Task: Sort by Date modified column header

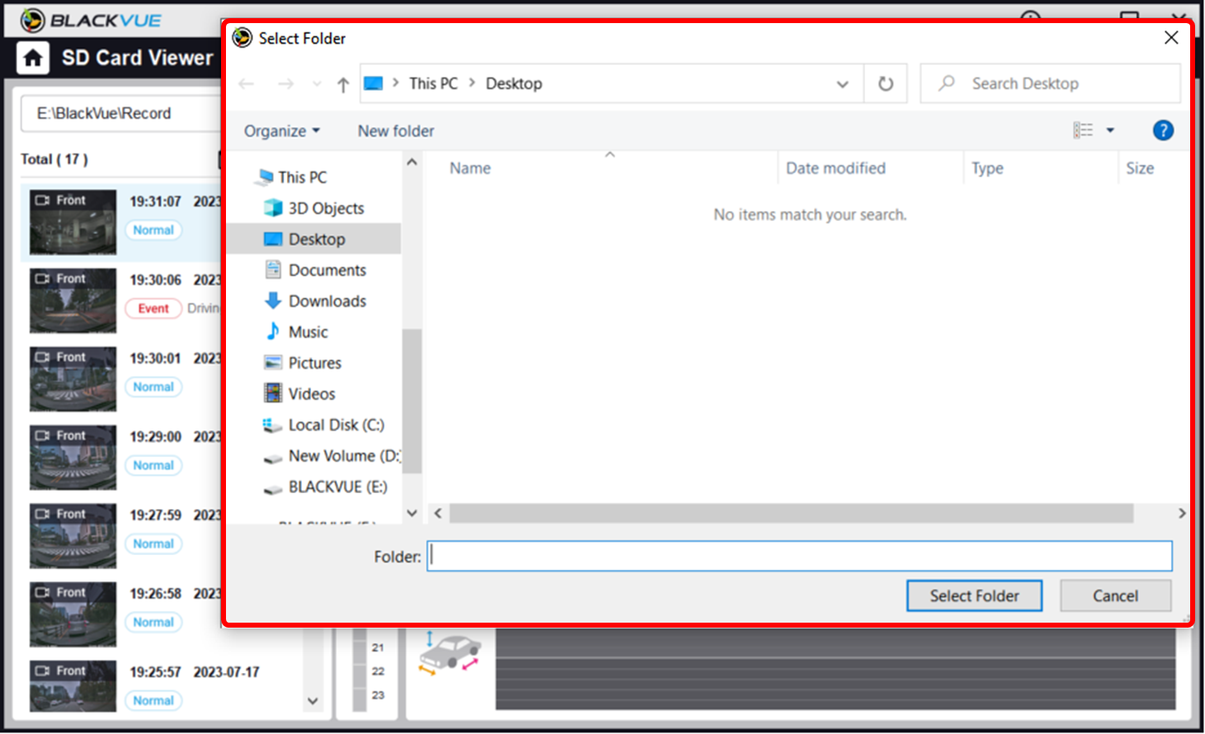Action: pos(835,168)
